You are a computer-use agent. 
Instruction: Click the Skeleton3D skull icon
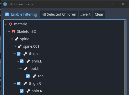(x=14, y=31)
